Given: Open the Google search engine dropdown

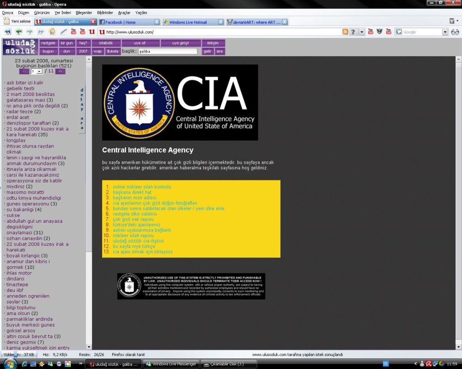Looking at the screenshot, I should (445, 32).
